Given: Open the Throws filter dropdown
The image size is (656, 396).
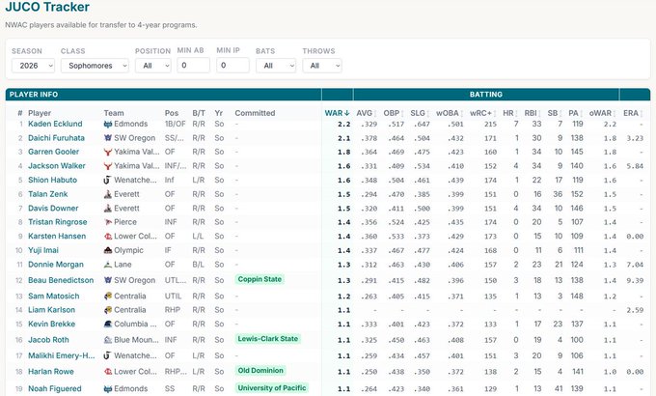Looking at the screenshot, I should pos(322,66).
